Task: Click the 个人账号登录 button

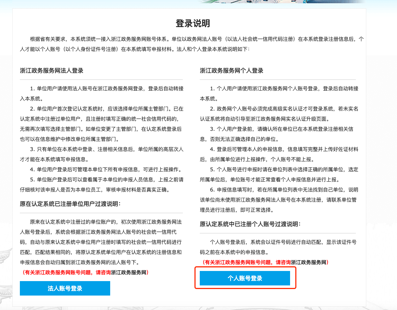Action: [x=245, y=278]
